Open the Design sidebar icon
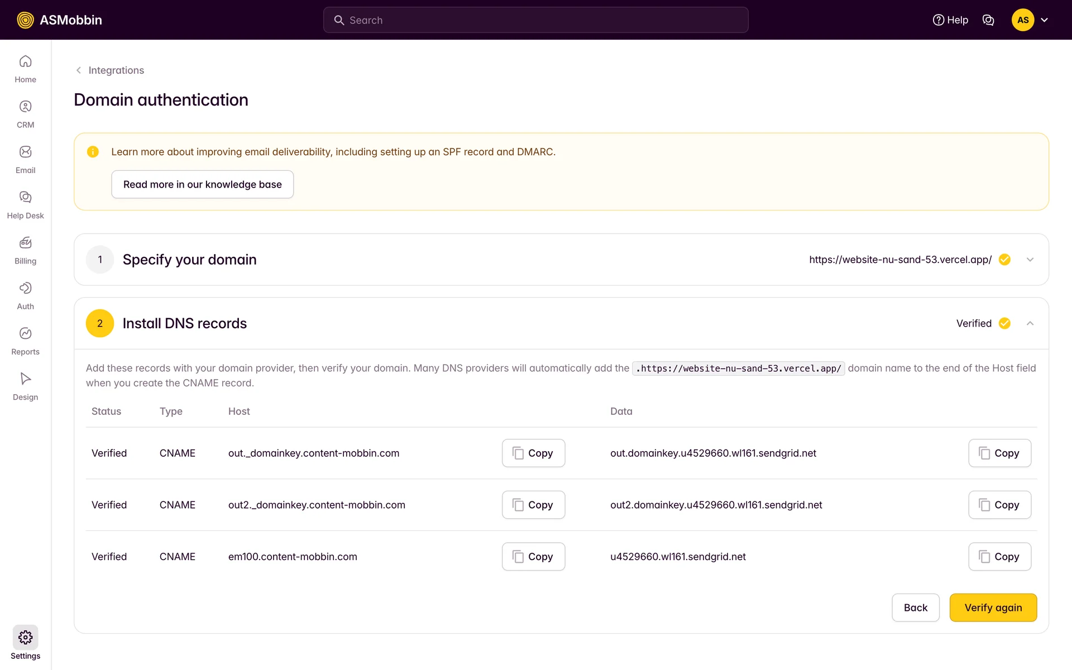 click(x=25, y=379)
